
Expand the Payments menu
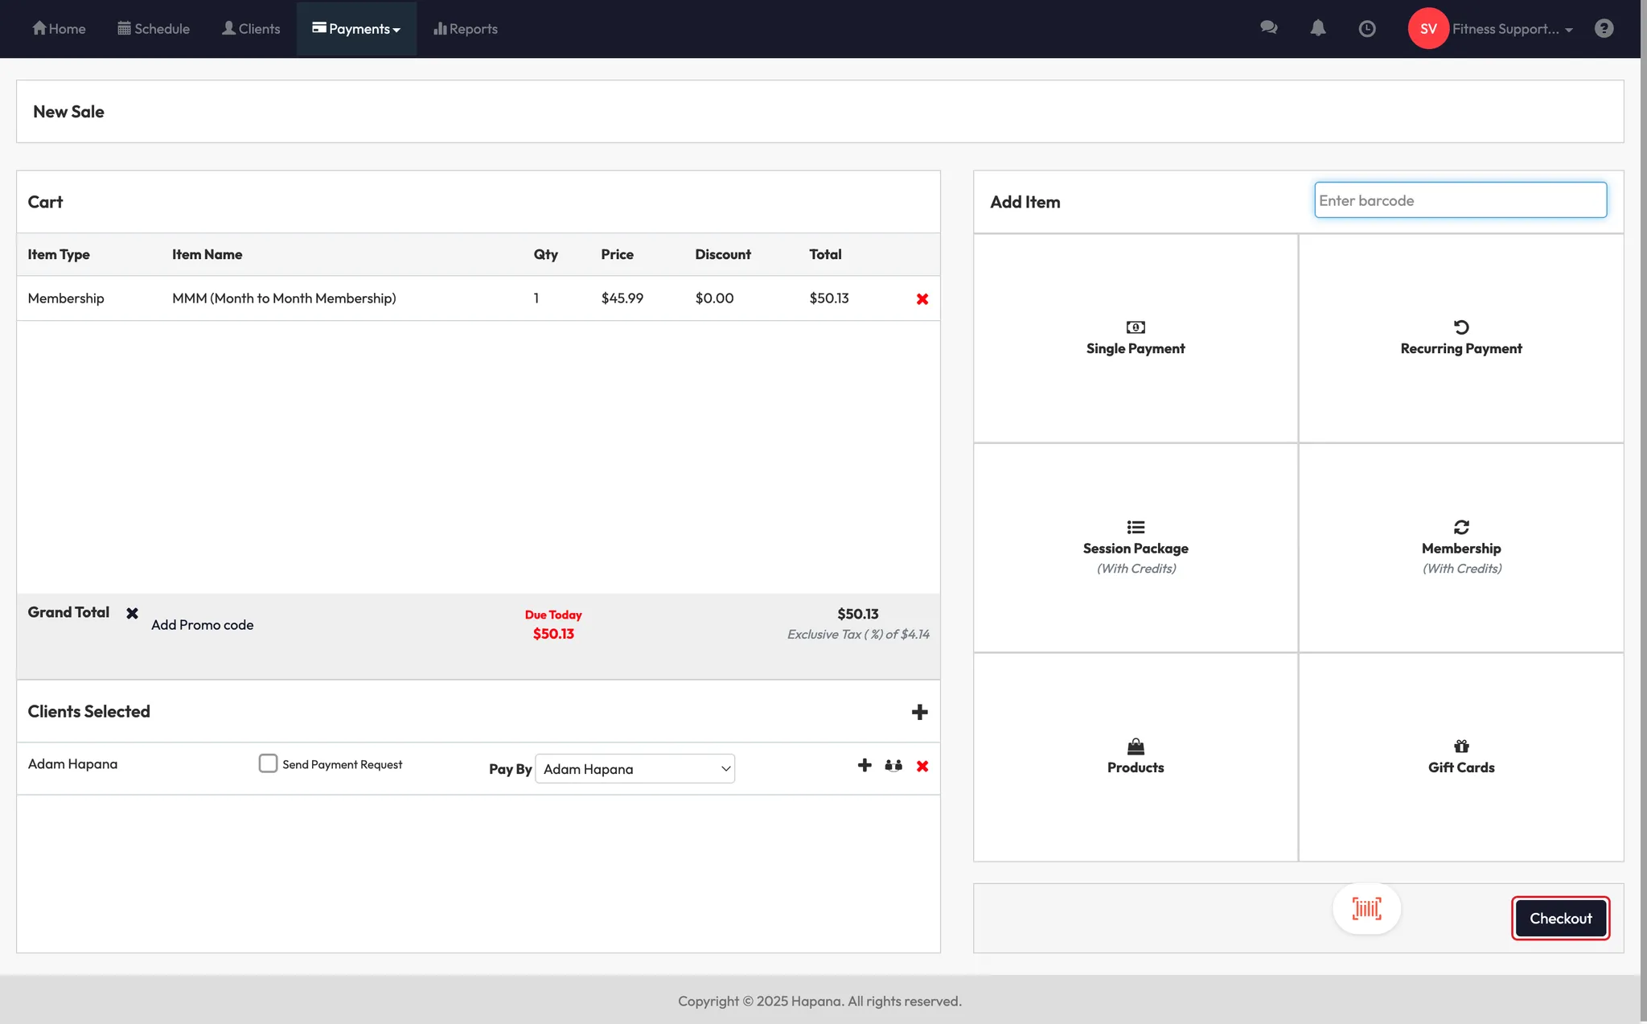356,29
